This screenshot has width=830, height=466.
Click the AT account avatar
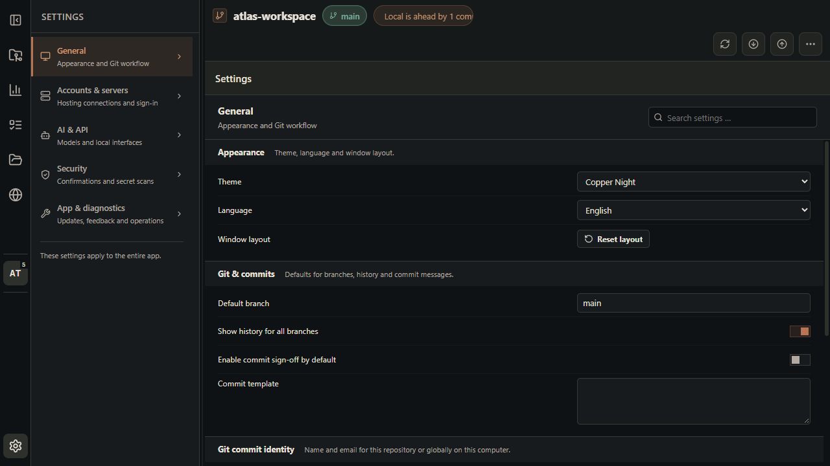[16, 273]
